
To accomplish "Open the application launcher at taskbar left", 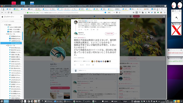I will (2, 101).
